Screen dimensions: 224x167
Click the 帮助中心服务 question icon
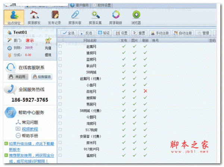(10, 113)
